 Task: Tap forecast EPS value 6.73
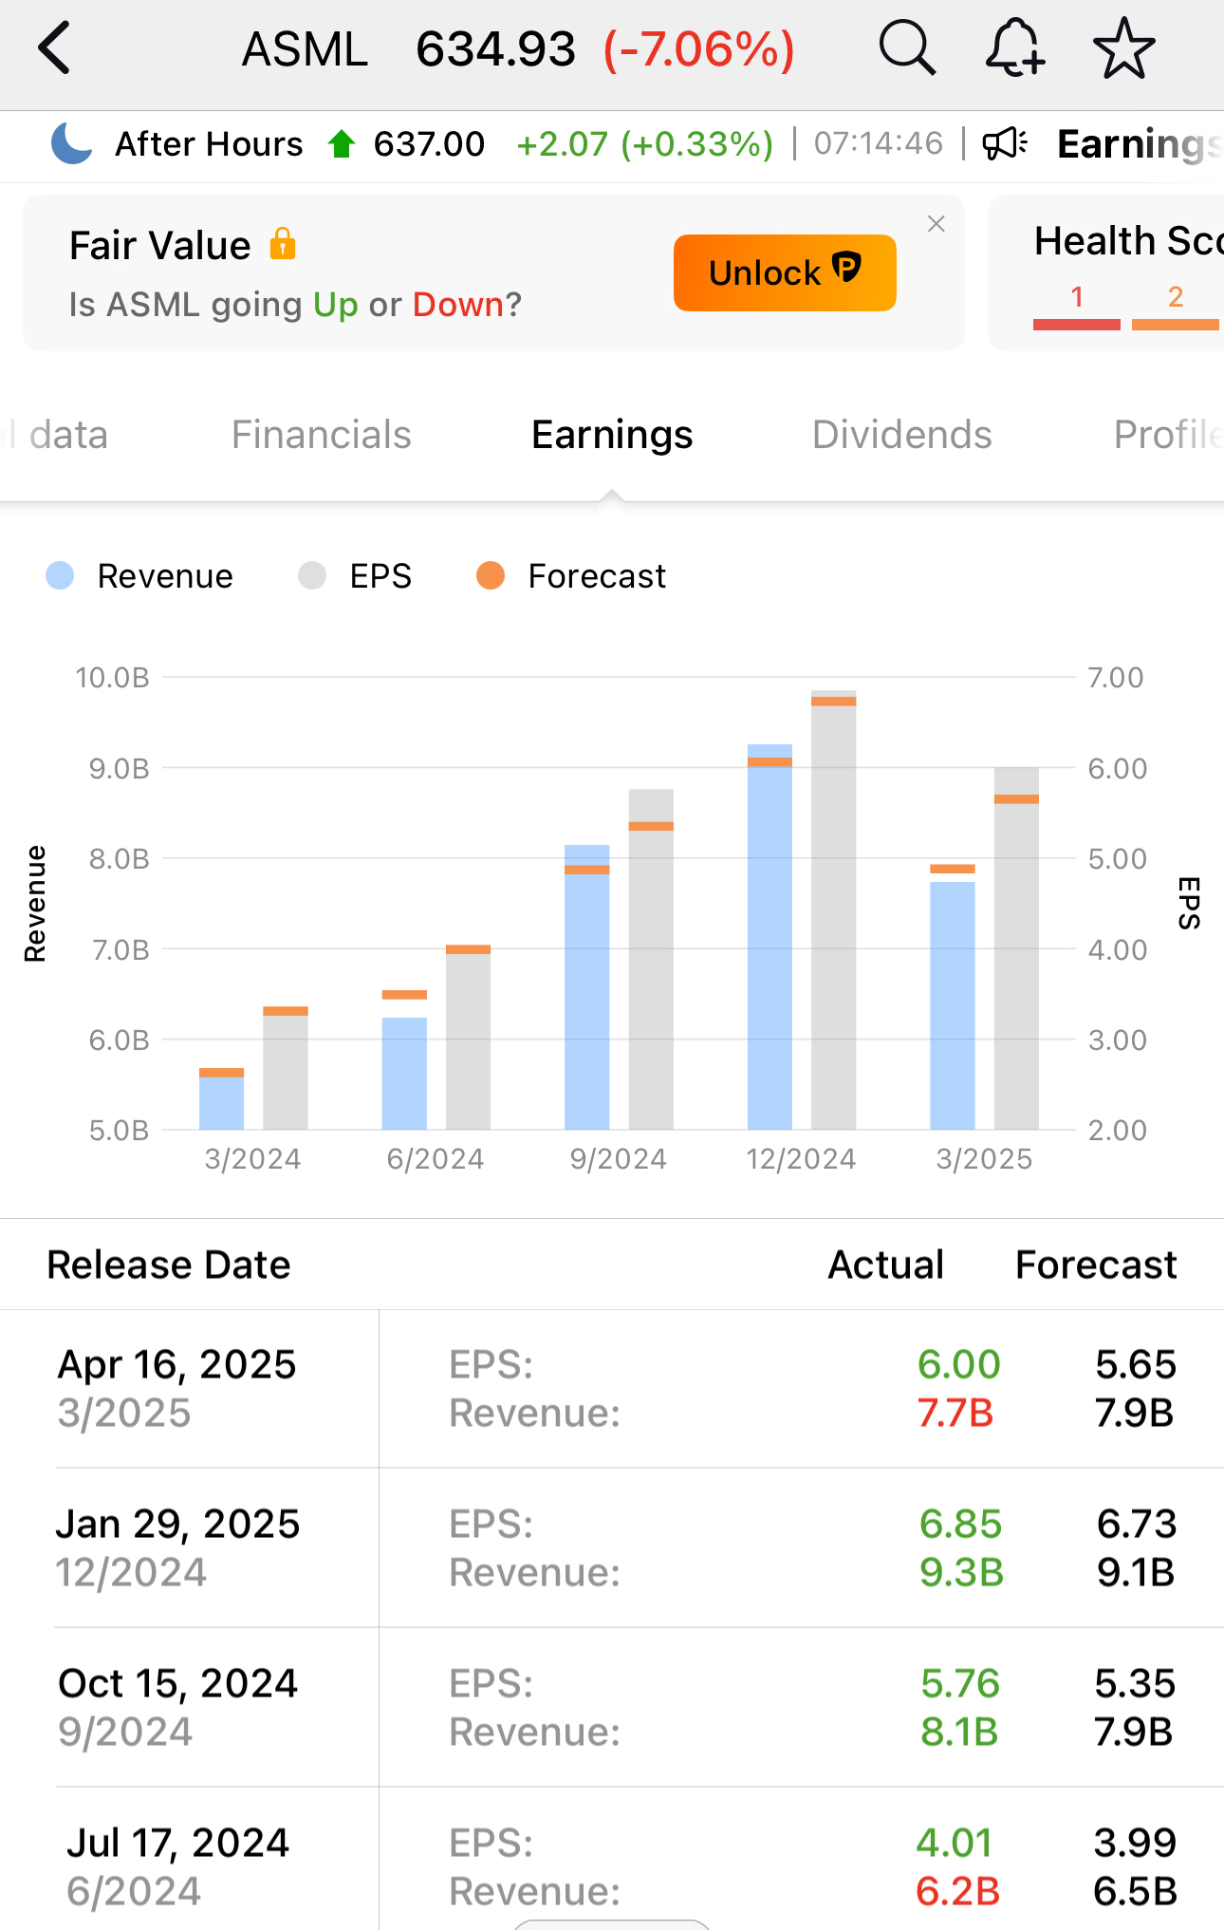pyautogui.click(x=1137, y=1524)
